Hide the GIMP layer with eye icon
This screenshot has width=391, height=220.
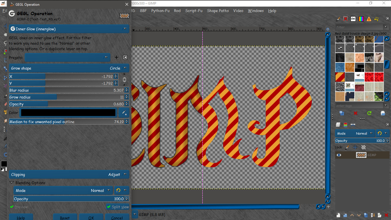[x=339, y=155]
